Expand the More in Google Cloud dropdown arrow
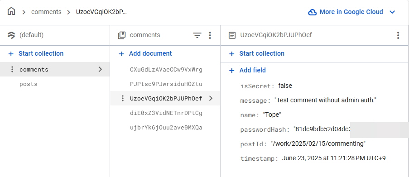This screenshot has width=409, height=177. coord(392,12)
